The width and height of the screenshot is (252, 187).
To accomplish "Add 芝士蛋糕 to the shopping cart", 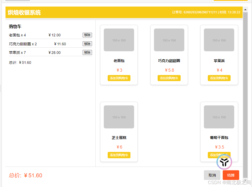I will (x=119, y=155).
